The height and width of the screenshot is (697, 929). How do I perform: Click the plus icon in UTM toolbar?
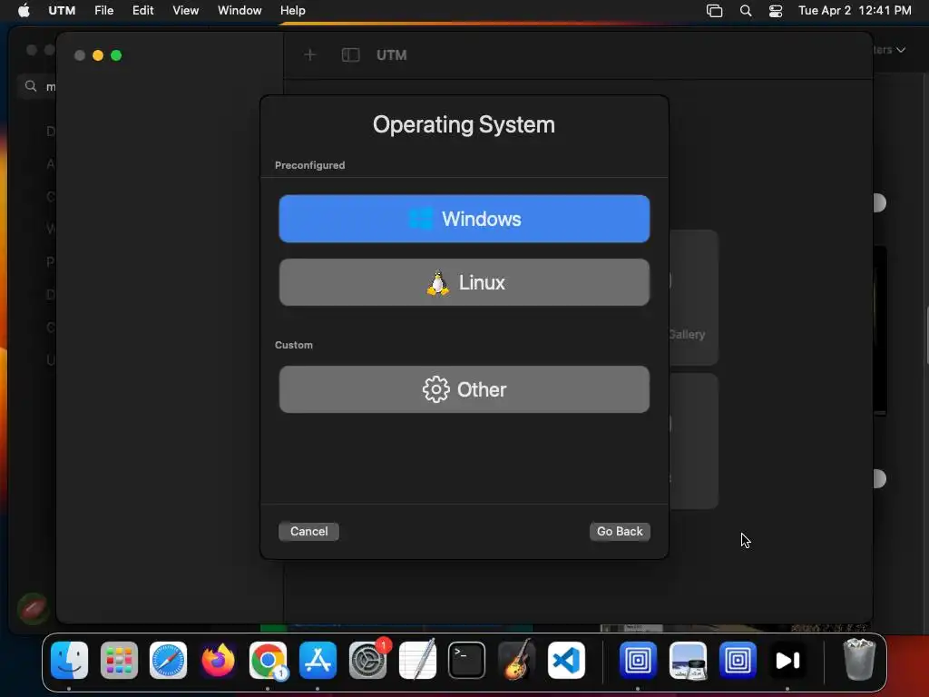pos(310,55)
